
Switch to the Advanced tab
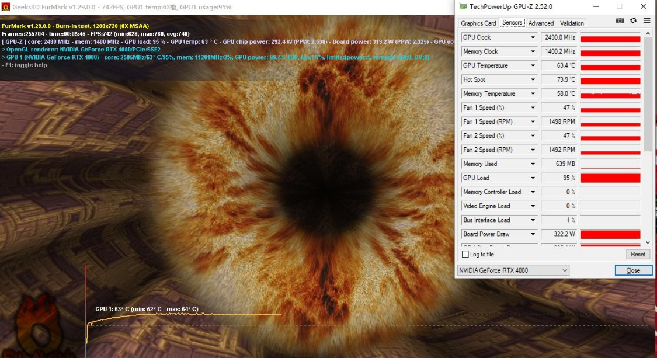pyautogui.click(x=541, y=23)
